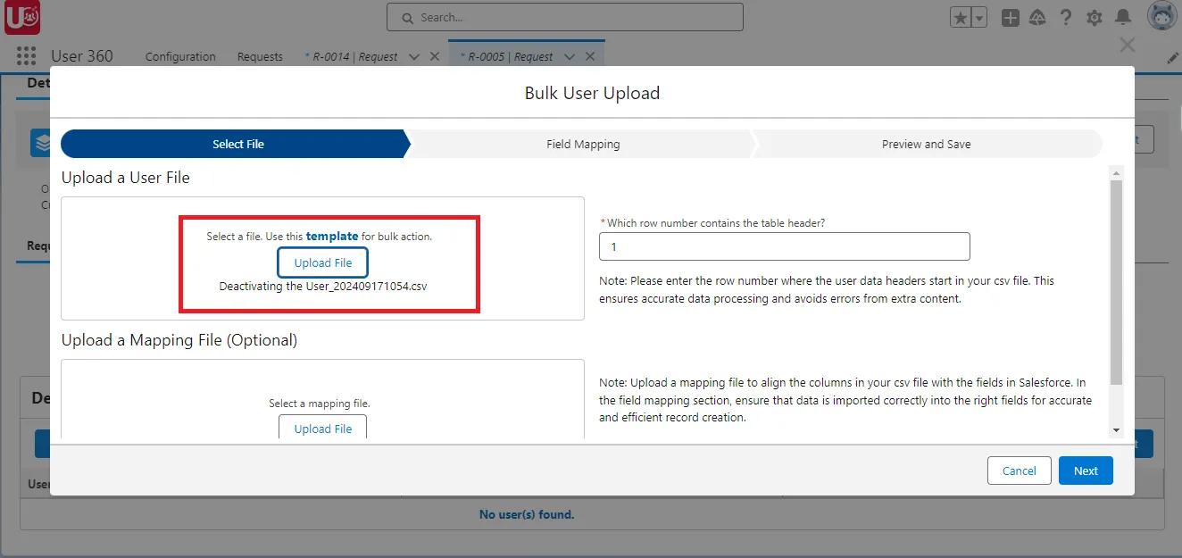Open the R-0014 tab dropdown chevron

pos(413,55)
